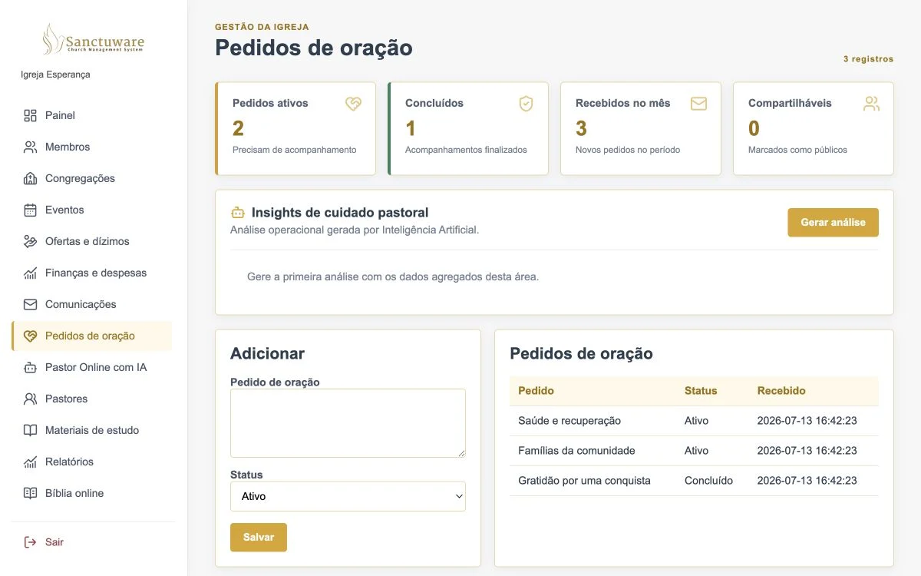Open Materiais de estudo
Screen dimensions: 921x576
91,430
